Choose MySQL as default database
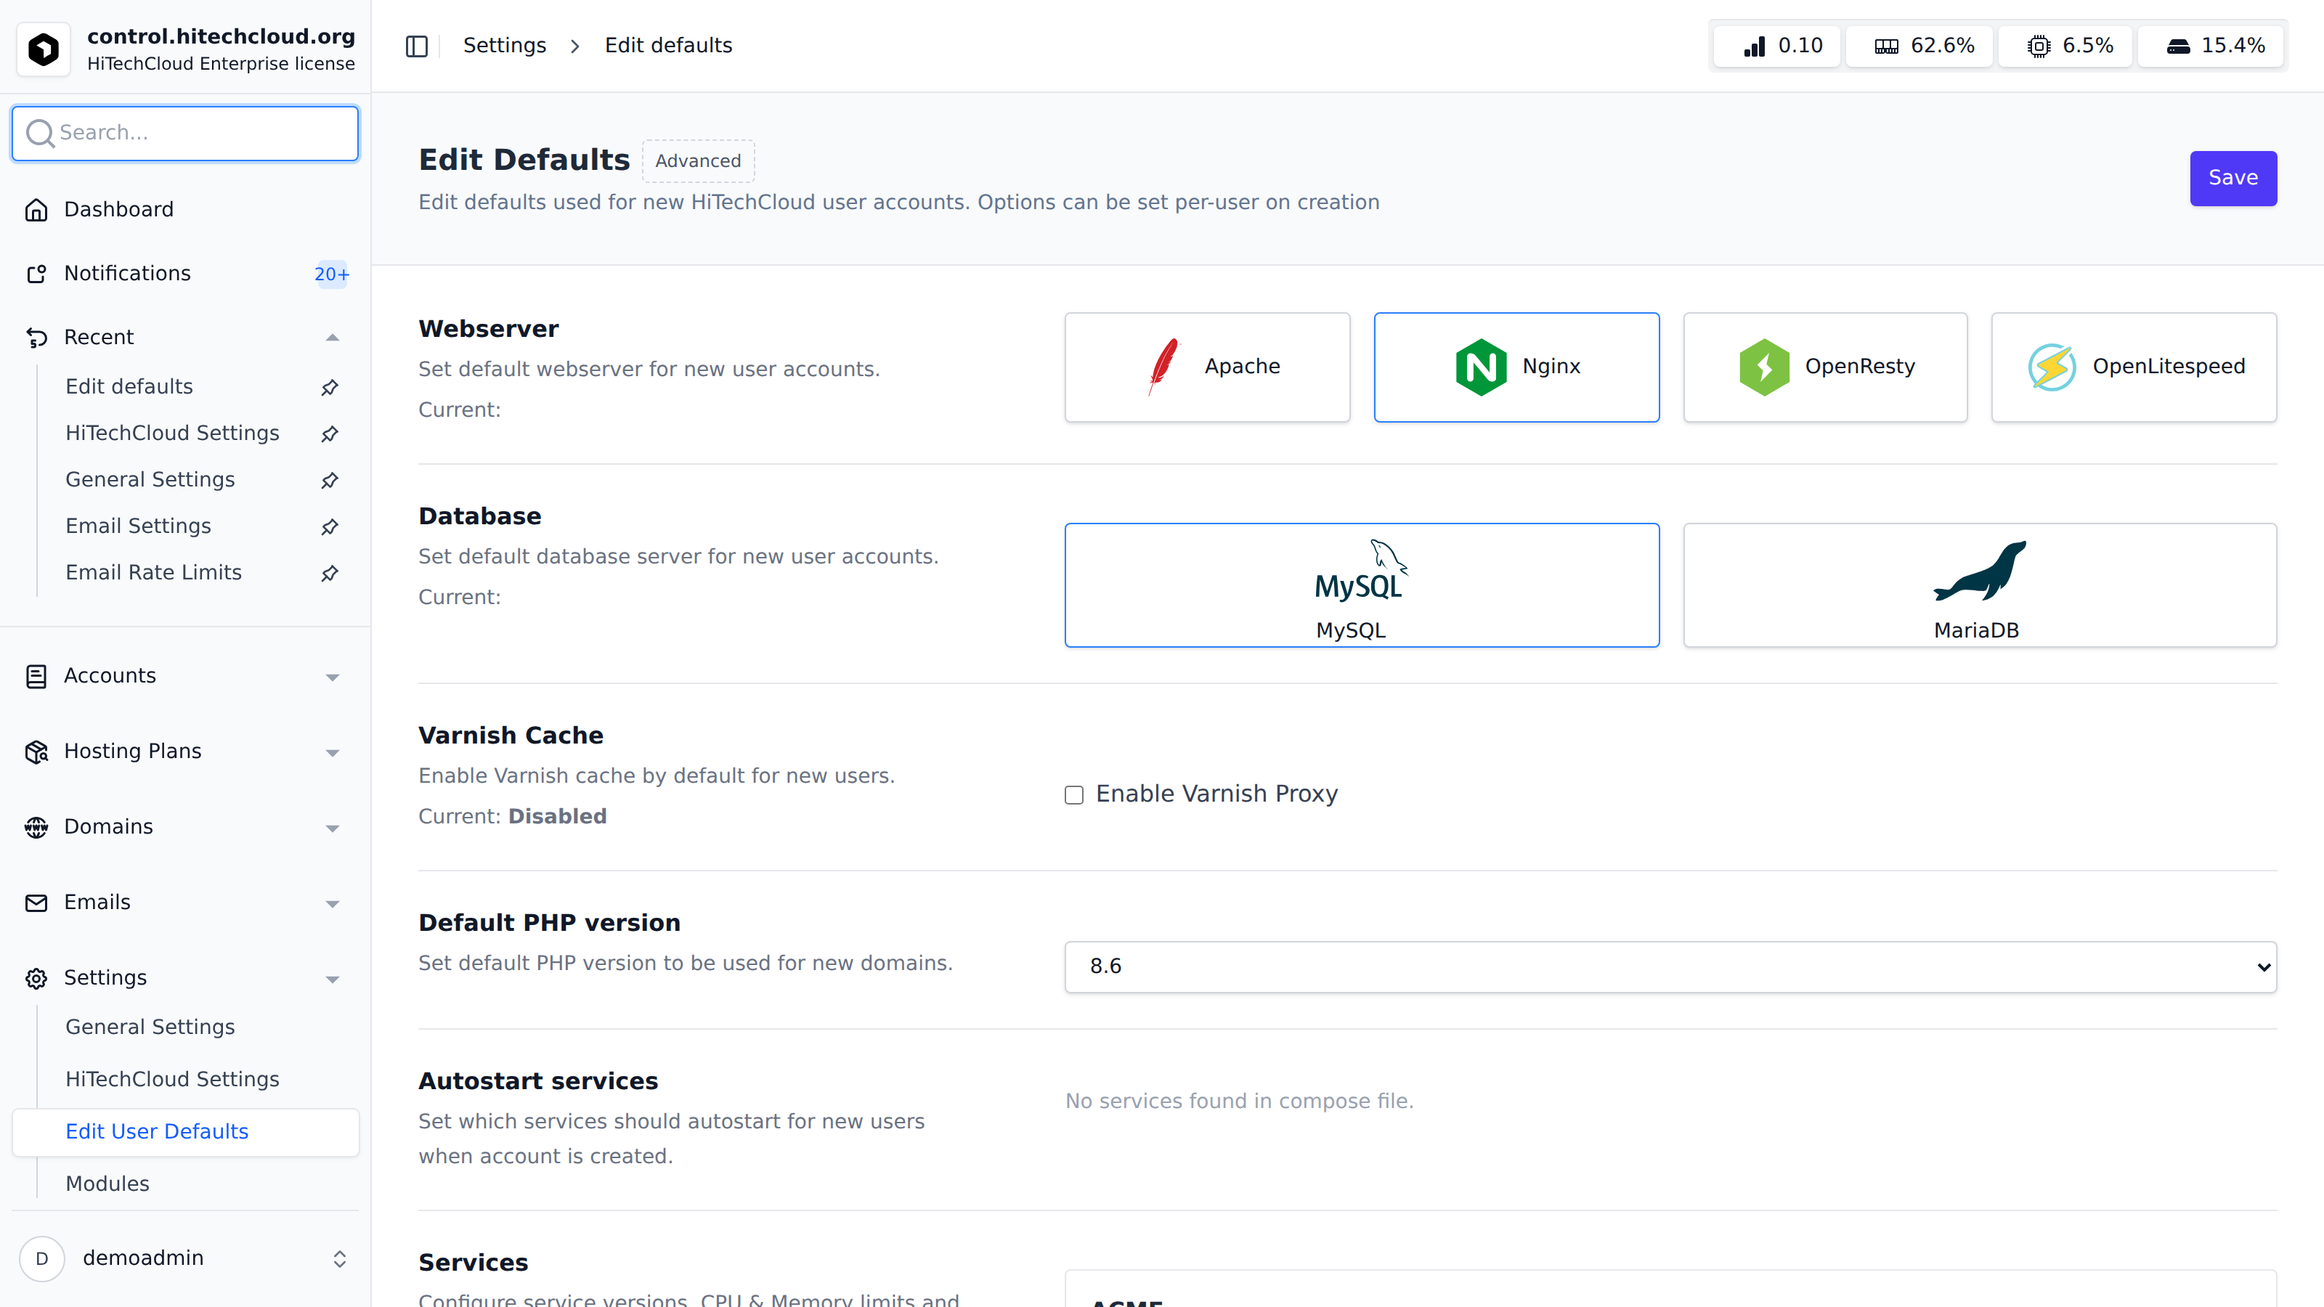 (1362, 585)
